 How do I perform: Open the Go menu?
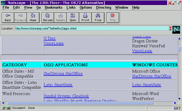tap(38, 8)
